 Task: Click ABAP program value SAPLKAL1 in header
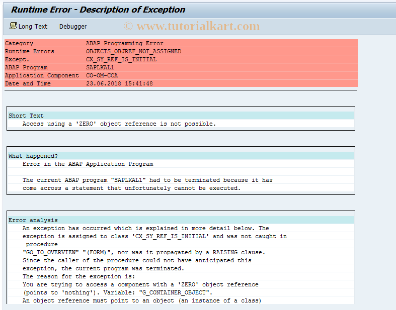(100, 68)
